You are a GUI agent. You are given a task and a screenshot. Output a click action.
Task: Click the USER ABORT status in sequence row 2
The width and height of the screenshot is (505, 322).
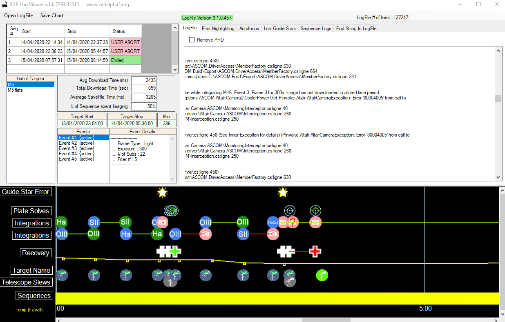125,51
